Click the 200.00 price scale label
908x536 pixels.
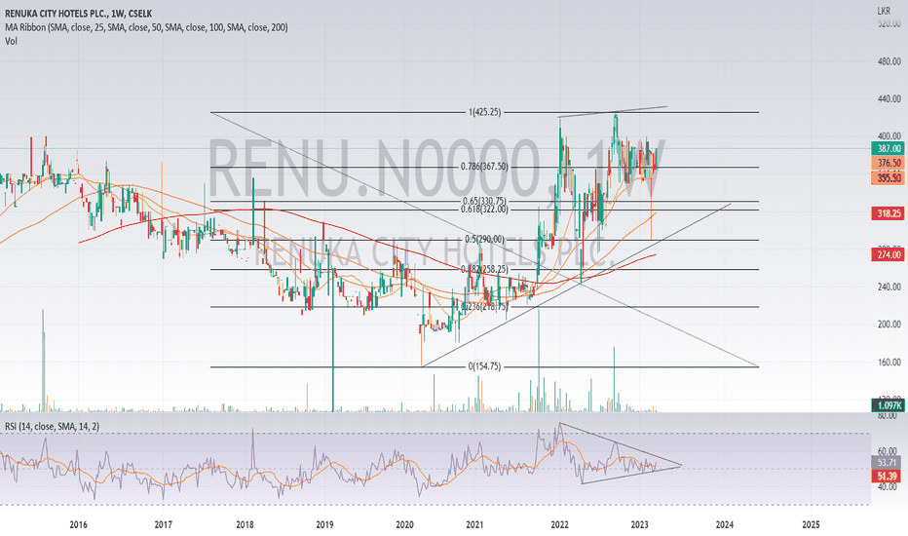point(889,325)
